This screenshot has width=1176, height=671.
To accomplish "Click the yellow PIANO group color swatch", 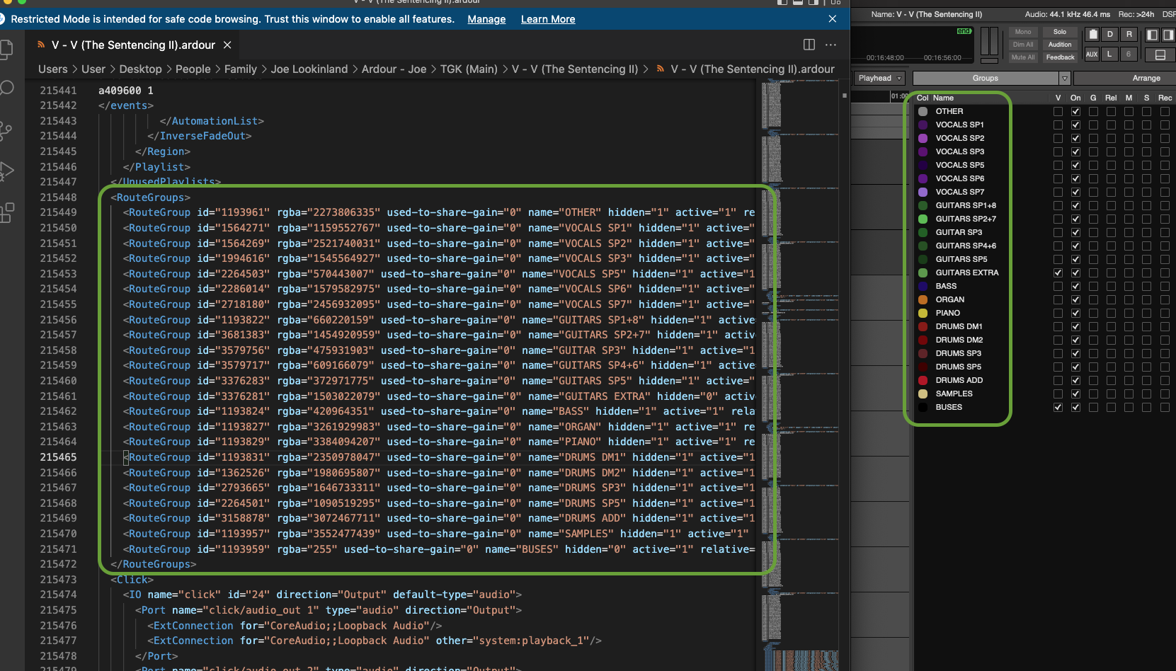I will coord(923,314).
